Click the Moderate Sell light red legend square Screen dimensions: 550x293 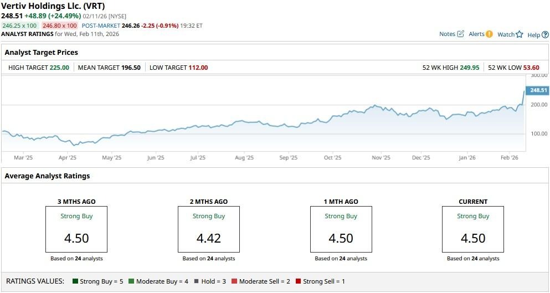235,281
